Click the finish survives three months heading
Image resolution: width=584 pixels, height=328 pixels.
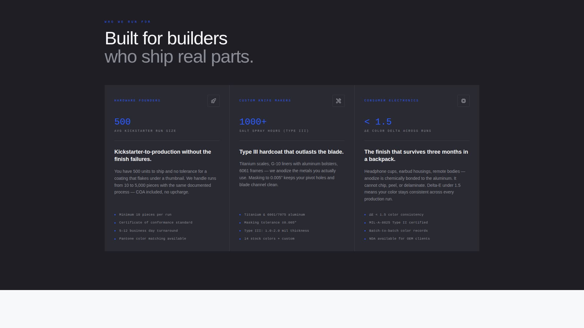pos(416,155)
